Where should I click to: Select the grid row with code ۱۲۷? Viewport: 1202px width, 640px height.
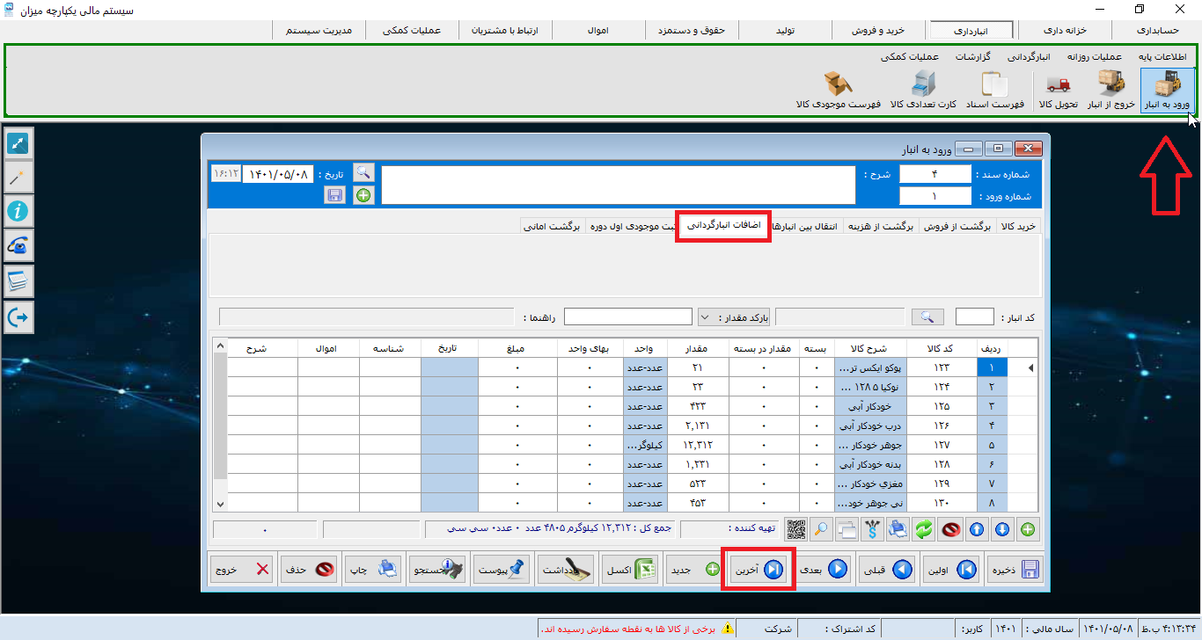point(626,444)
